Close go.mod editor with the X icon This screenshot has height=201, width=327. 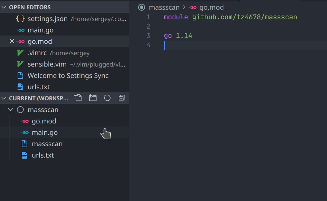pos(12,41)
